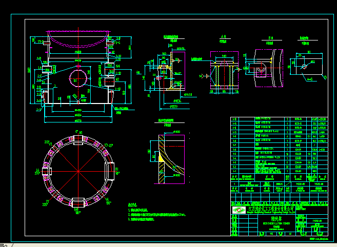Select the L4 label on left nozzle
Image resolution: width=337 pixels, height=247 pixels.
click(40, 68)
